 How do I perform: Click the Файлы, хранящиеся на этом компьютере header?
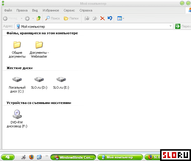pyautogui.click(x=42, y=33)
